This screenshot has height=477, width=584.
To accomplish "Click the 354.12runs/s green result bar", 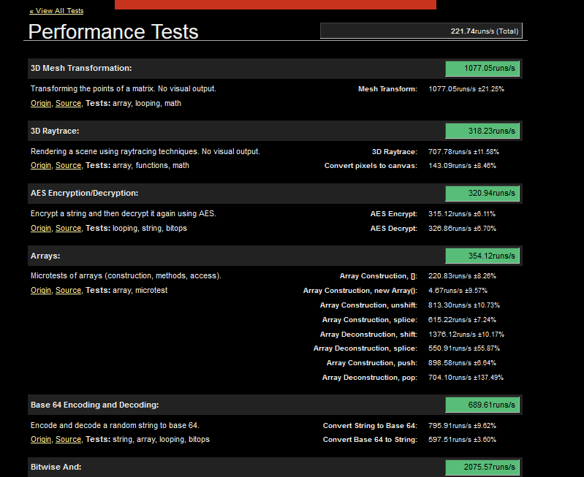I will pos(482,256).
